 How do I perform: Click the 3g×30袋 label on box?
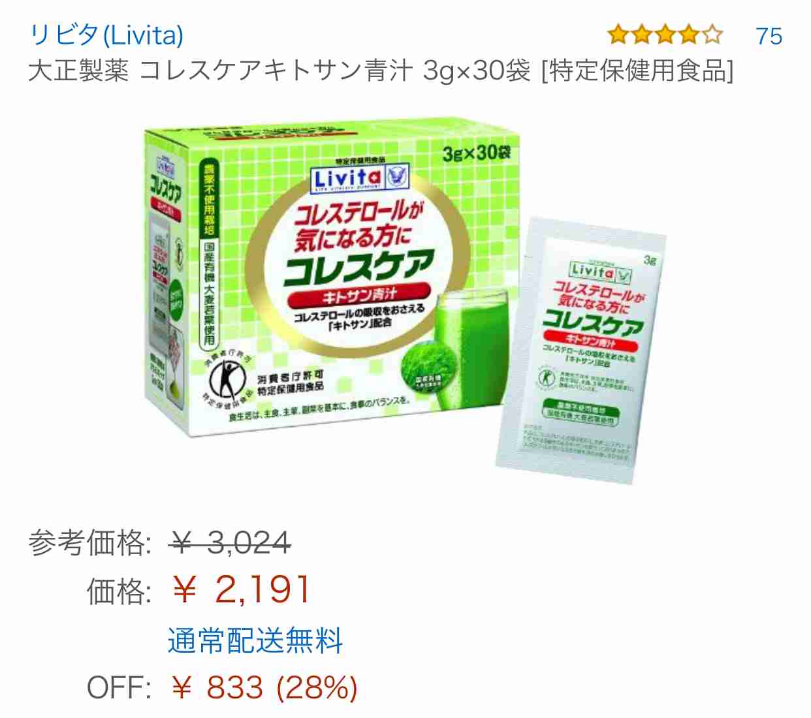pos(477,153)
